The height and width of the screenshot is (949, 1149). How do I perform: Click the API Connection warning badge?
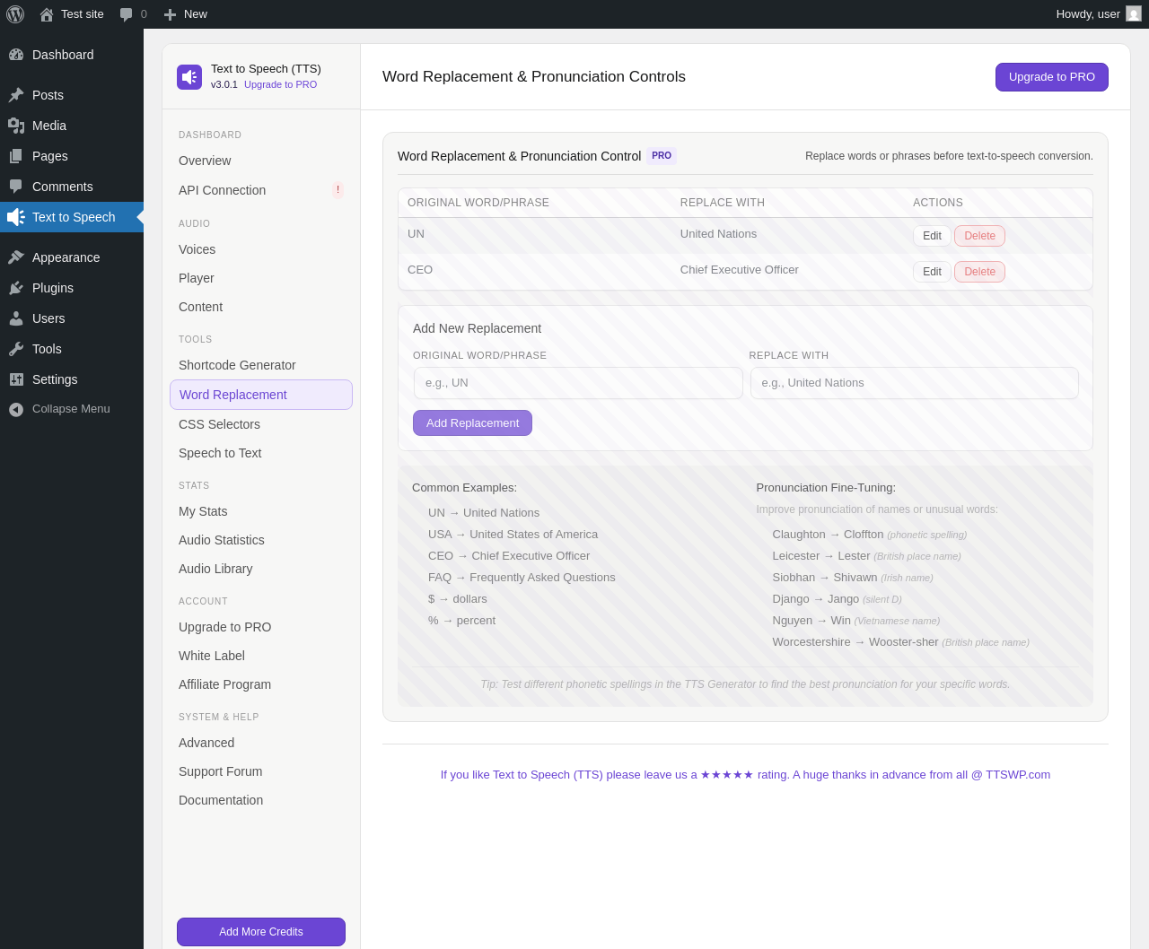[338, 190]
